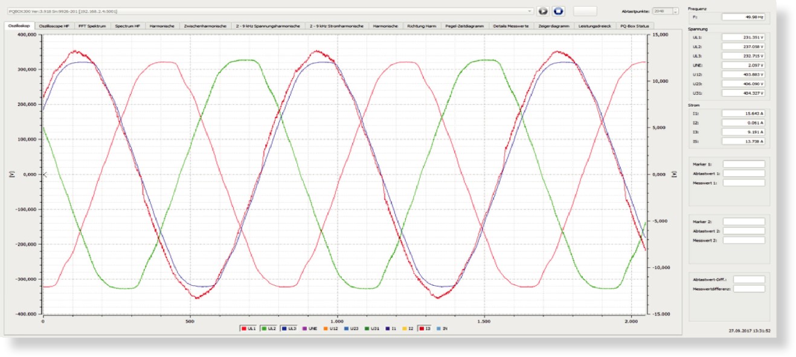
Task: Click the Messwert 1 field
Action: [x=743, y=183]
